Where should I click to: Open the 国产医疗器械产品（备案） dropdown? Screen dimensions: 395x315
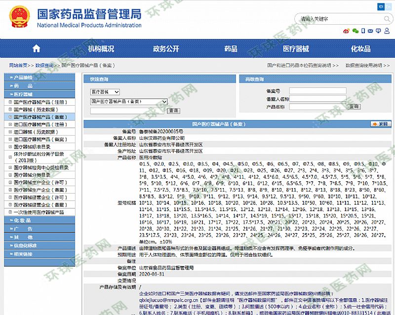tap(129, 102)
